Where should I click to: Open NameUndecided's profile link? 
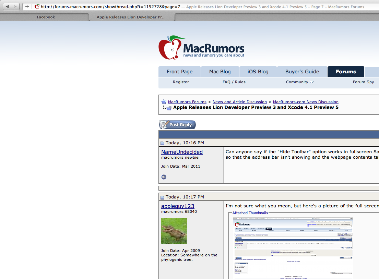182,152
